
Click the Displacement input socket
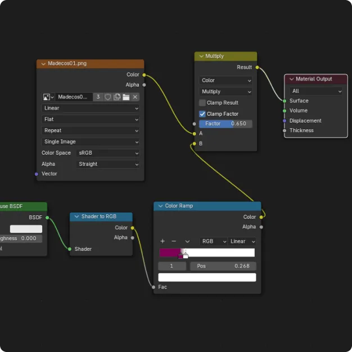pos(285,121)
